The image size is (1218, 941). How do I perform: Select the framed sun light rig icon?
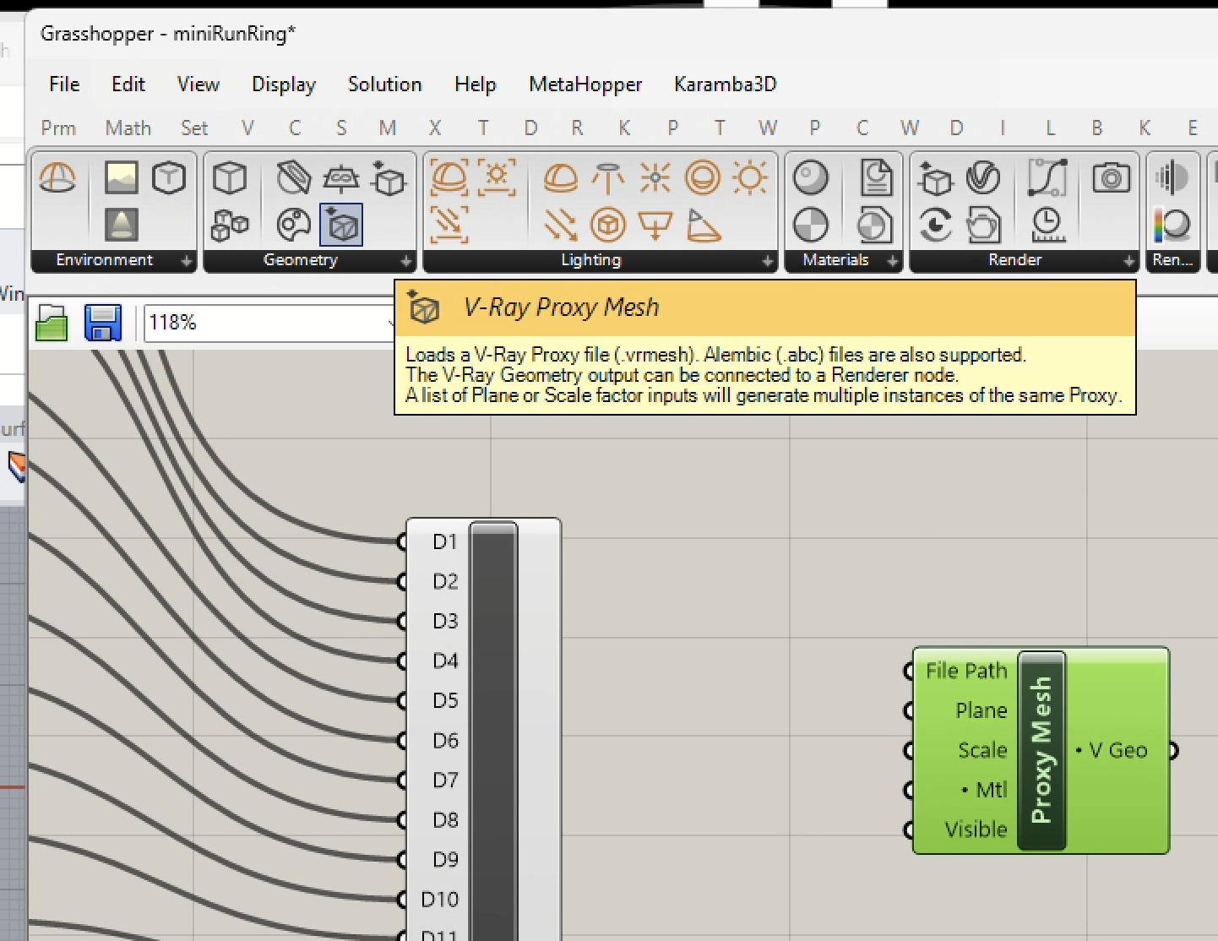point(497,178)
